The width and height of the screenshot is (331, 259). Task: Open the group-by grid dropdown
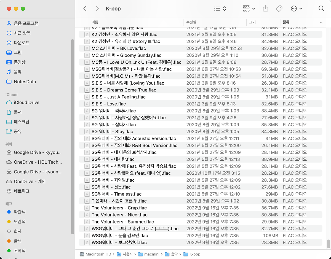[249, 9]
